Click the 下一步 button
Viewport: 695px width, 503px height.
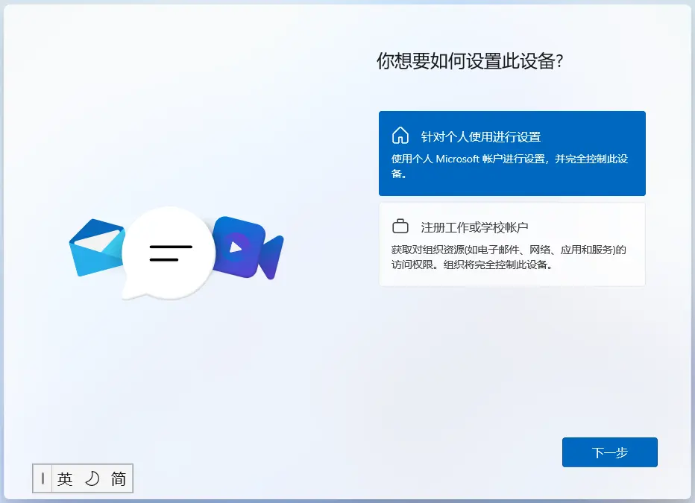tap(609, 452)
